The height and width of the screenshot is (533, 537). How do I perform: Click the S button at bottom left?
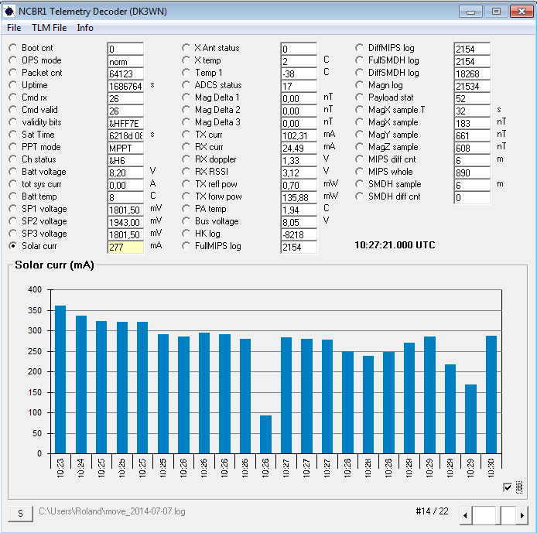tap(21, 513)
